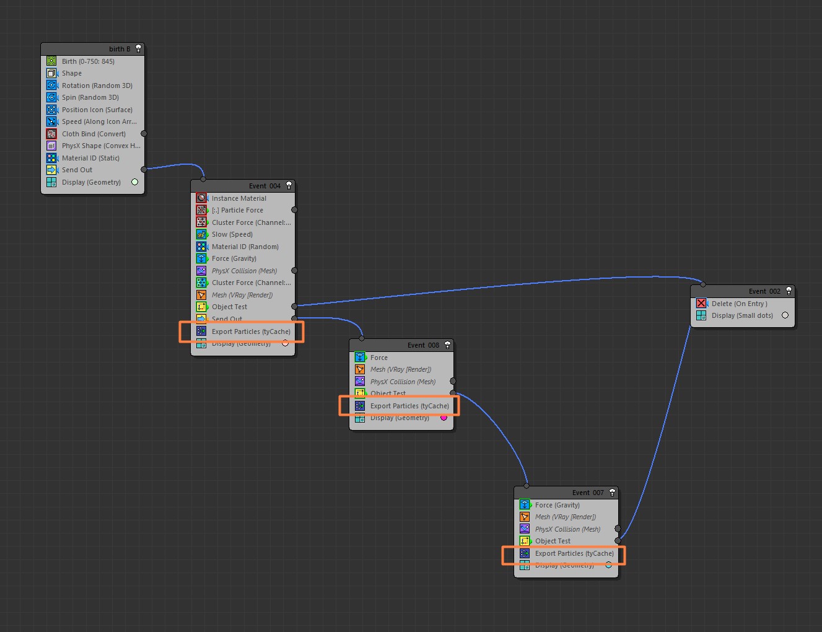Click the Cloth Bind output connector dot
The image size is (822, 632).
pyautogui.click(x=144, y=133)
